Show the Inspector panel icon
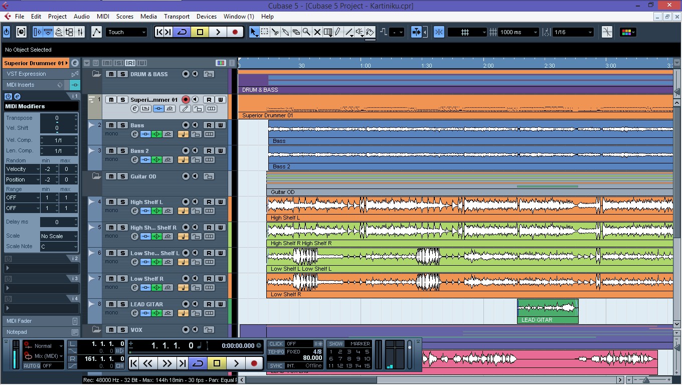 (x=38, y=32)
